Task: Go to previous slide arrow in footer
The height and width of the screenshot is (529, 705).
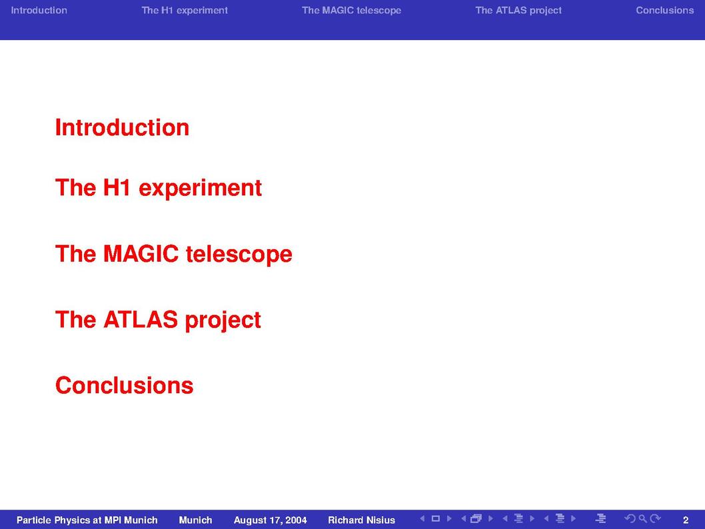Action: pos(422,518)
